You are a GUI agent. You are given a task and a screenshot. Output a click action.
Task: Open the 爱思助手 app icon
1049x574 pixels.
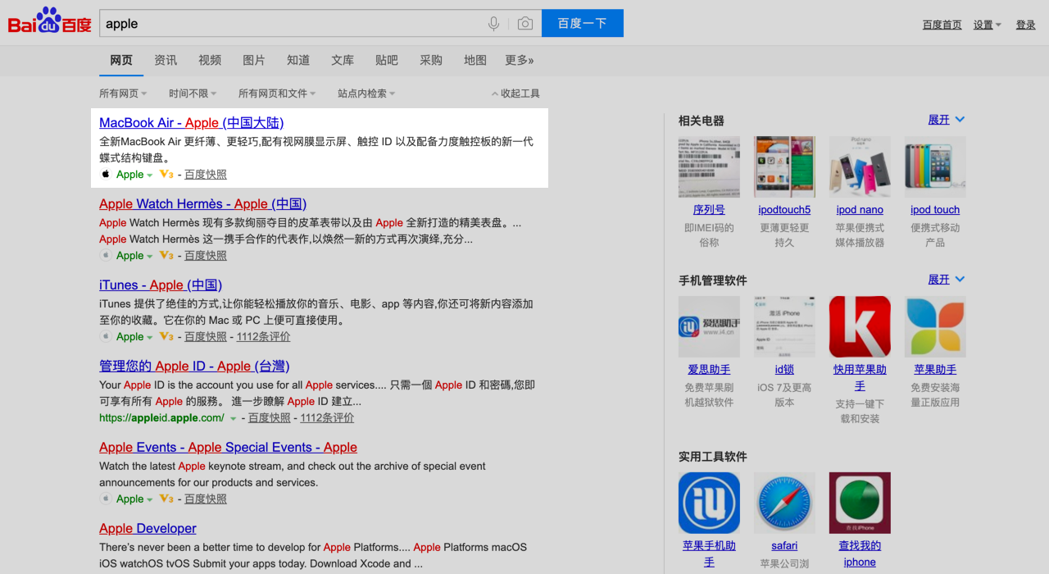pos(709,326)
